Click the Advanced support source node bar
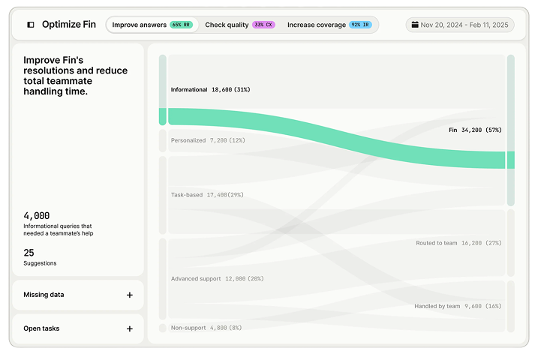Viewport: 538px width, 354px height. (x=163, y=279)
